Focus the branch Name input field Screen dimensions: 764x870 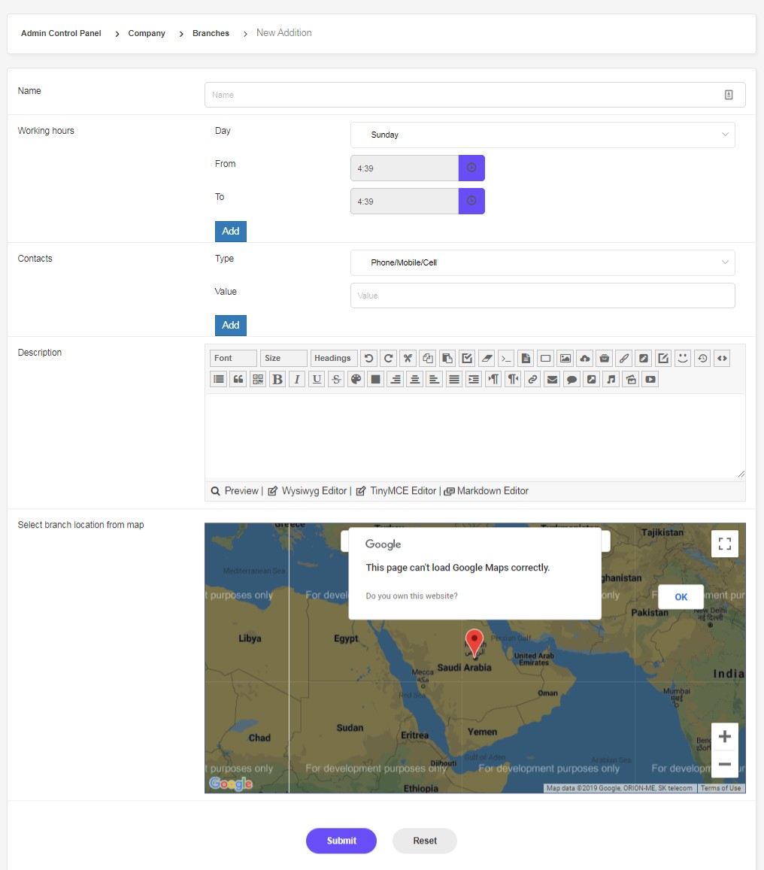475,95
